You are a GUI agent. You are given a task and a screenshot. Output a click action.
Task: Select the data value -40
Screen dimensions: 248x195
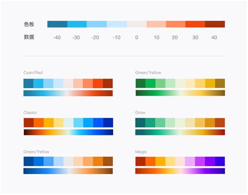57,38
